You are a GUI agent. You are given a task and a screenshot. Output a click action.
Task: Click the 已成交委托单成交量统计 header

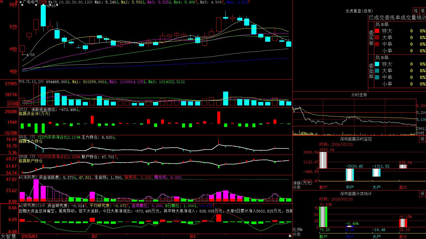click(397, 18)
